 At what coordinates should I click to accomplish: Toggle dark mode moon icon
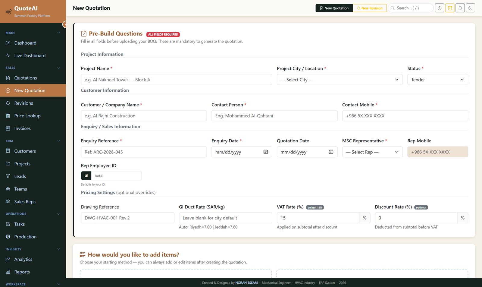point(471,8)
